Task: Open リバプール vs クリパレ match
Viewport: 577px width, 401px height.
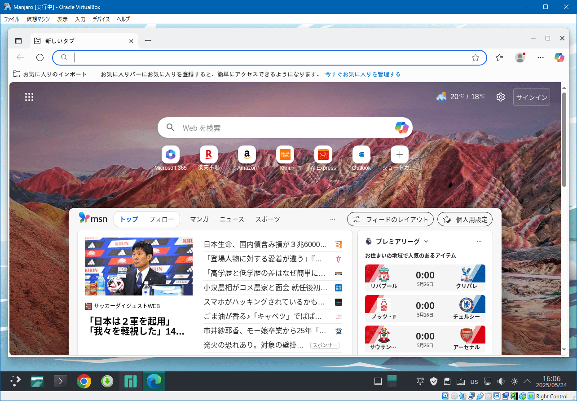Action: (425, 278)
